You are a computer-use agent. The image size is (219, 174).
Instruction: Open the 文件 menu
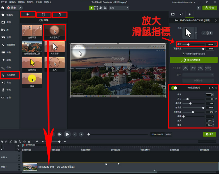pos(4,2)
